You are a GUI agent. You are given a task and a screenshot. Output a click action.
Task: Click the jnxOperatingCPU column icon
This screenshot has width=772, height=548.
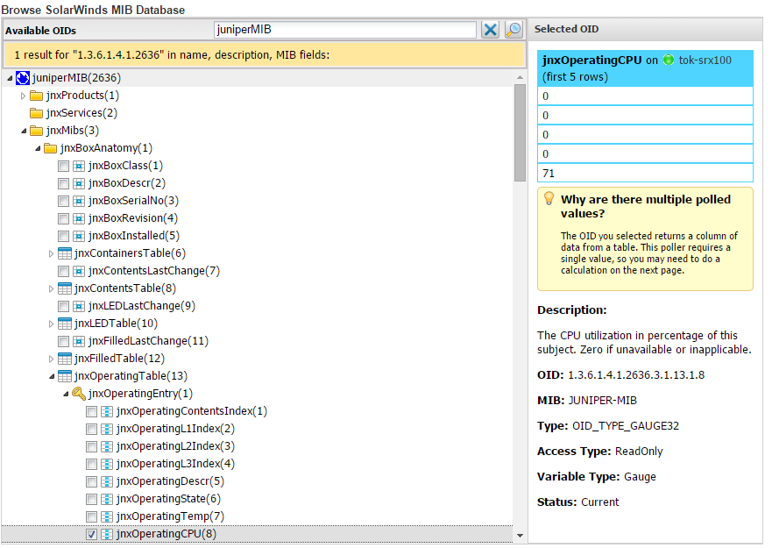(x=107, y=534)
